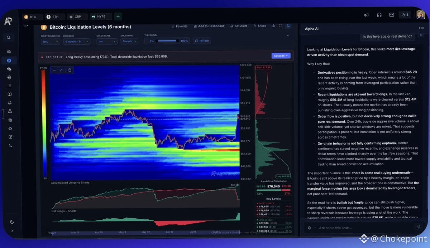430x248 pixels.
Task: Click the bell notifications sidebar icon
Action: pyautogui.click(x=10, y=103)
